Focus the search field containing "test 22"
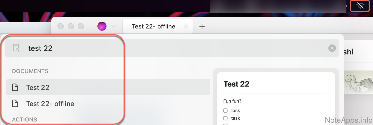This screenshot has height=125, width=373. 151,48
